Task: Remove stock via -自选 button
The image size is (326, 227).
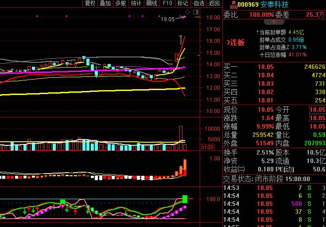Action: point(198,4)
